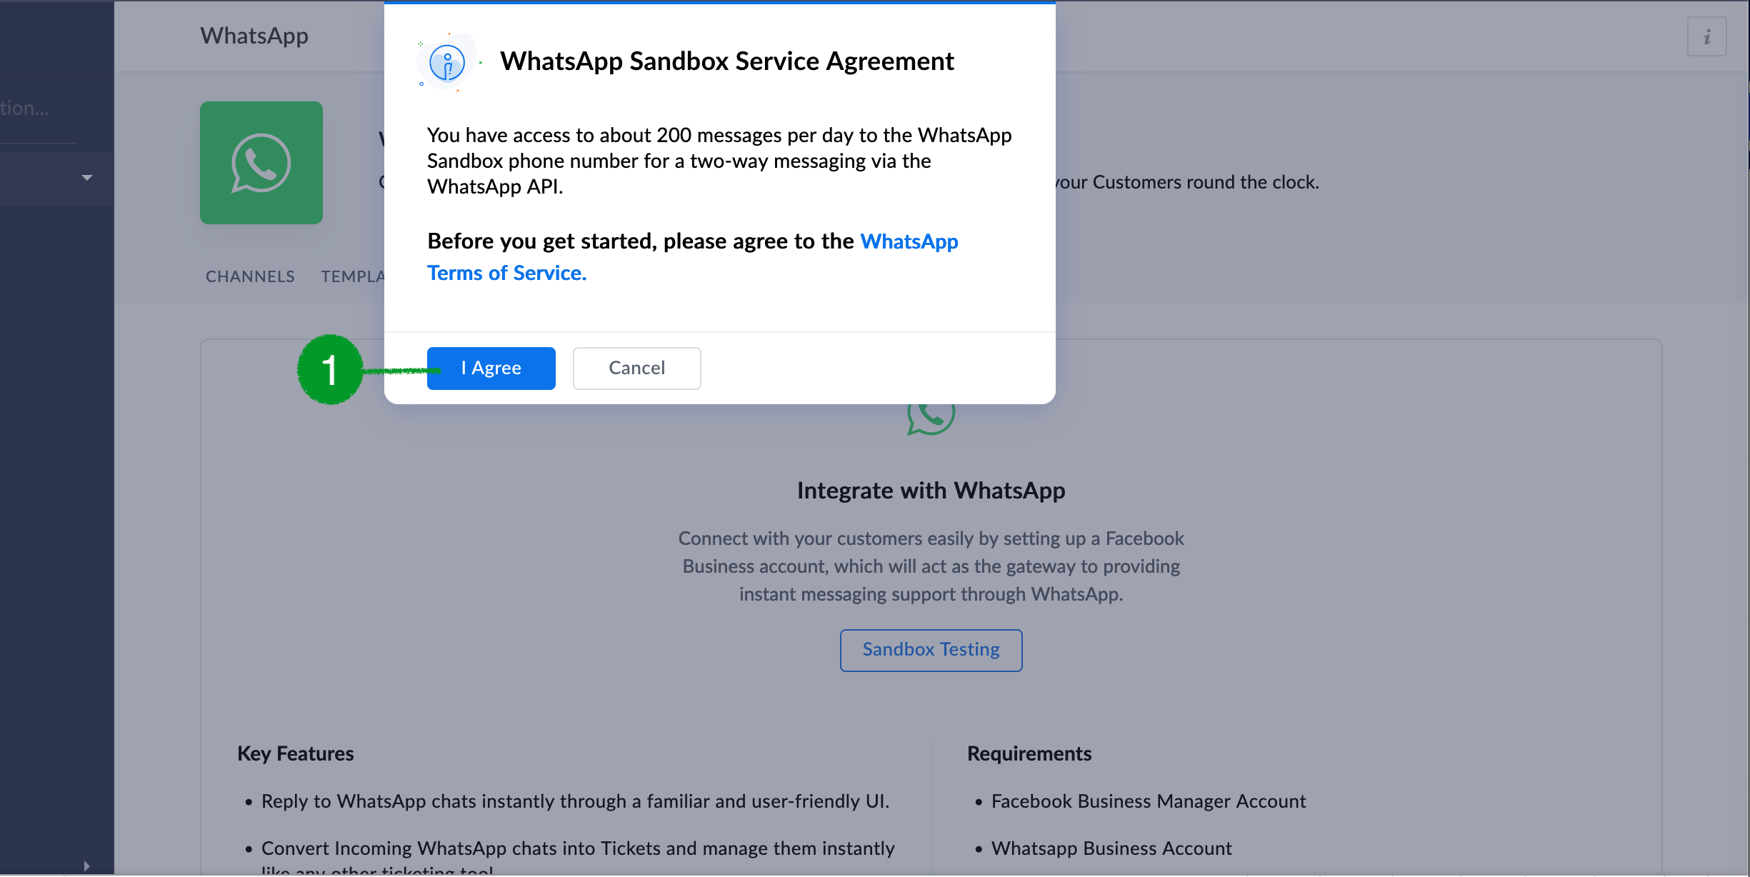
Task: Open the WhatsApp Terms of Service link
Action: [506, 273]
